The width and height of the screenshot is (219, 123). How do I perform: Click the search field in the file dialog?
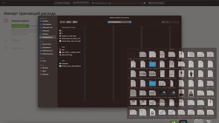[170, 22]
